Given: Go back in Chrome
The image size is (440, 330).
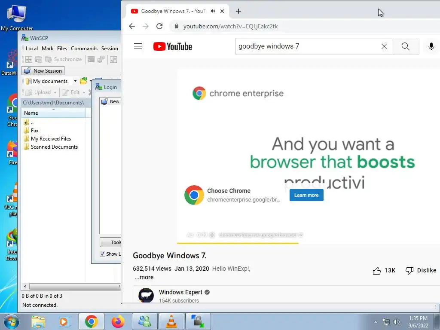Looking at the screenshot, I should coord(132,26).
